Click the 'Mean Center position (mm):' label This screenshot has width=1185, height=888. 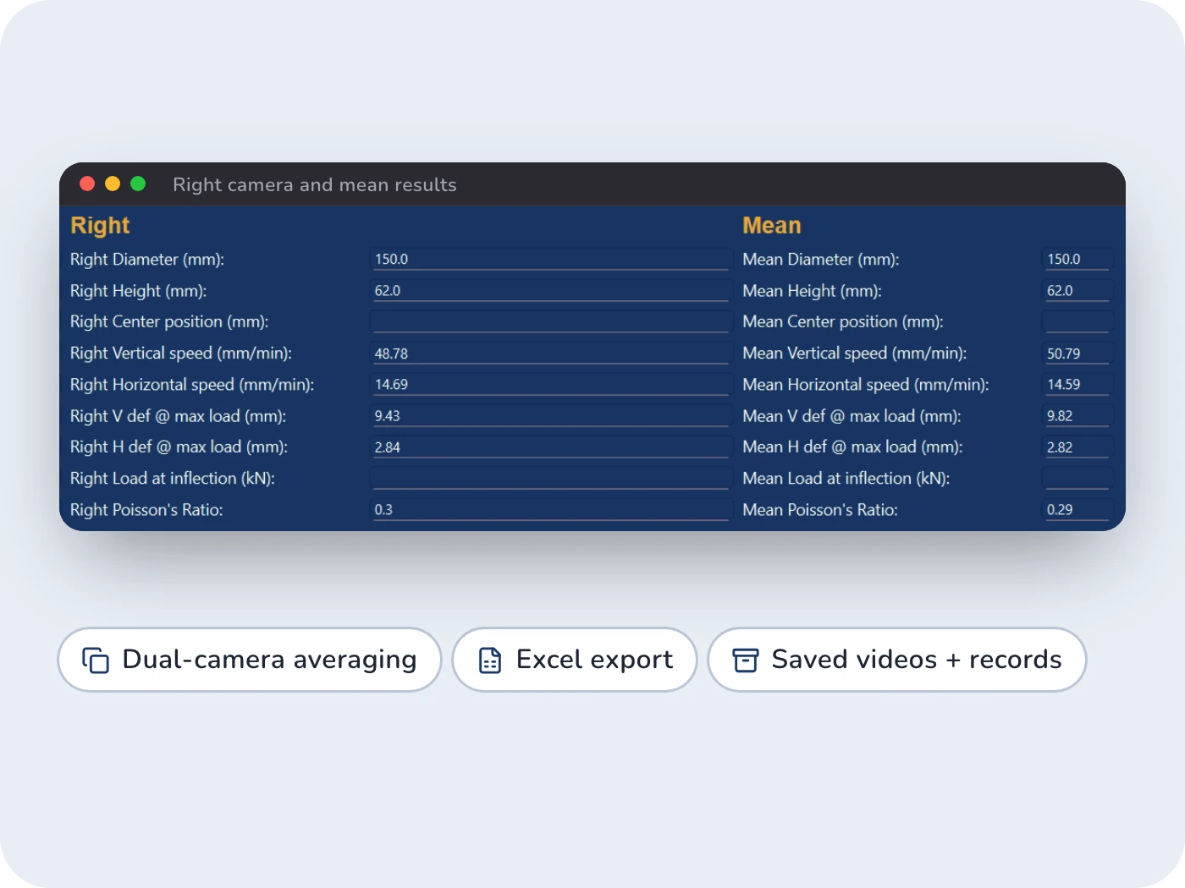[843, 322]
